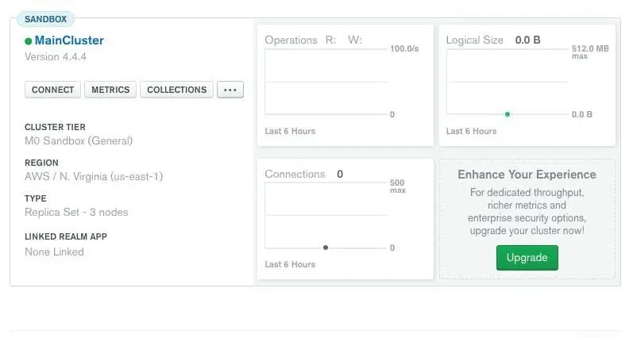
Task: Click the green Logical Size data point
Action: [508, 114]
